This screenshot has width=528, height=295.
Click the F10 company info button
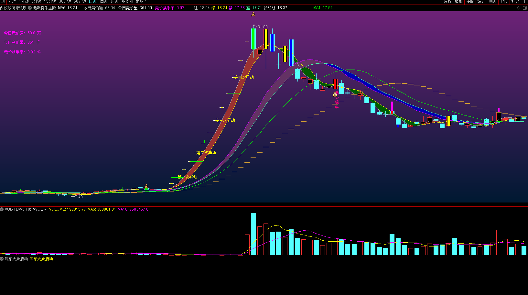(504, 2)
